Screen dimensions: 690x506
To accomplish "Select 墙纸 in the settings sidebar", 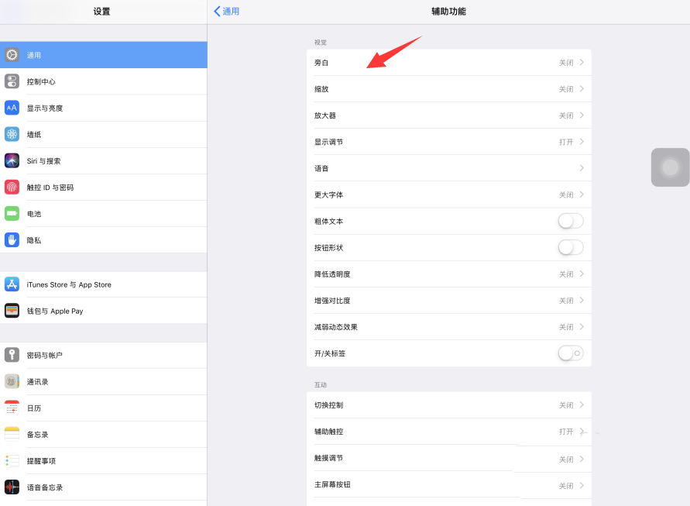I will [104, 134].
